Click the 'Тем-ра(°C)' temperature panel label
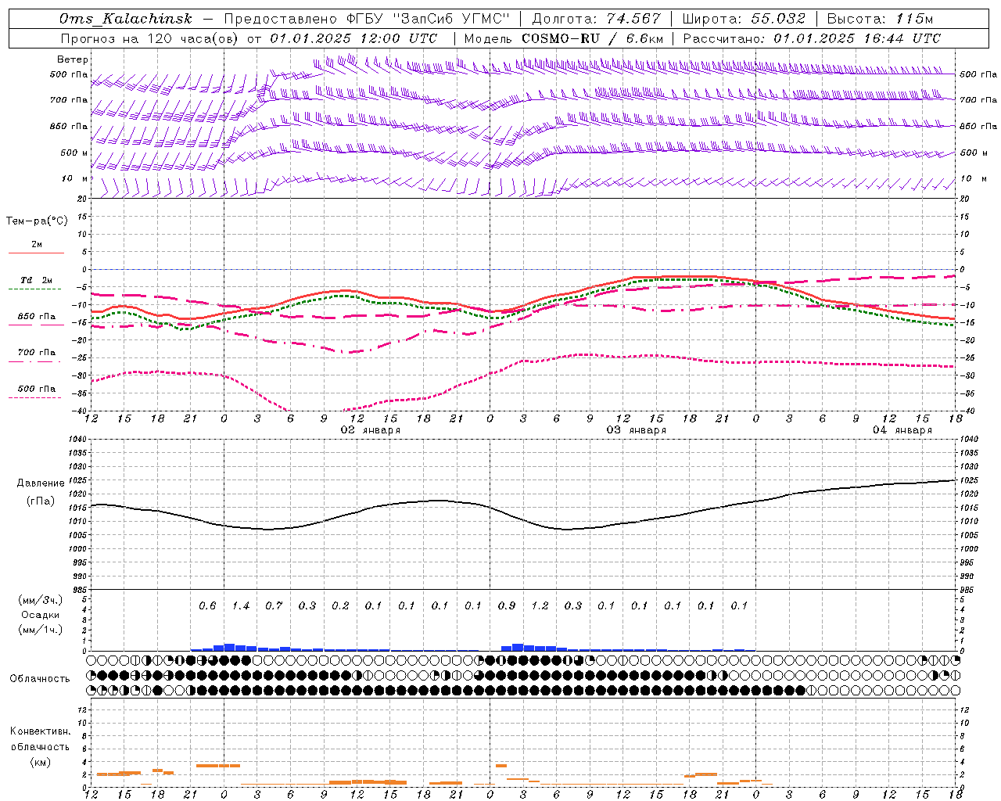 point(37,221)
